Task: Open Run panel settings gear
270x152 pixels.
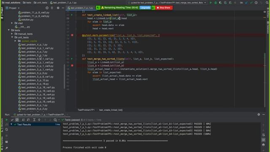Action: (x=259, y=114)
